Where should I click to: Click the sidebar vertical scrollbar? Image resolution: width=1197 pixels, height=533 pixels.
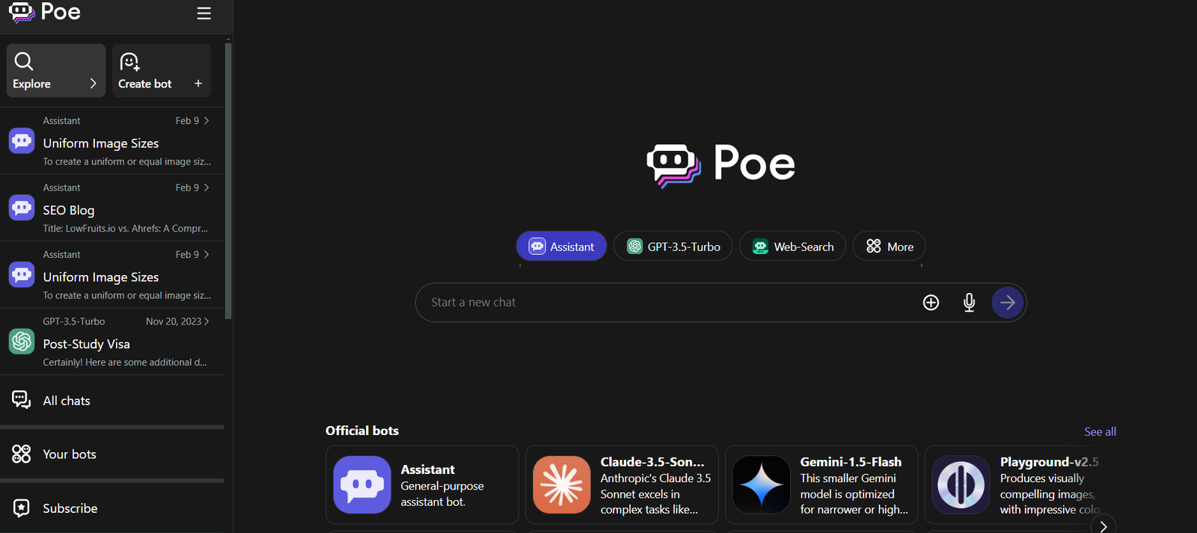tap(228, 179)
